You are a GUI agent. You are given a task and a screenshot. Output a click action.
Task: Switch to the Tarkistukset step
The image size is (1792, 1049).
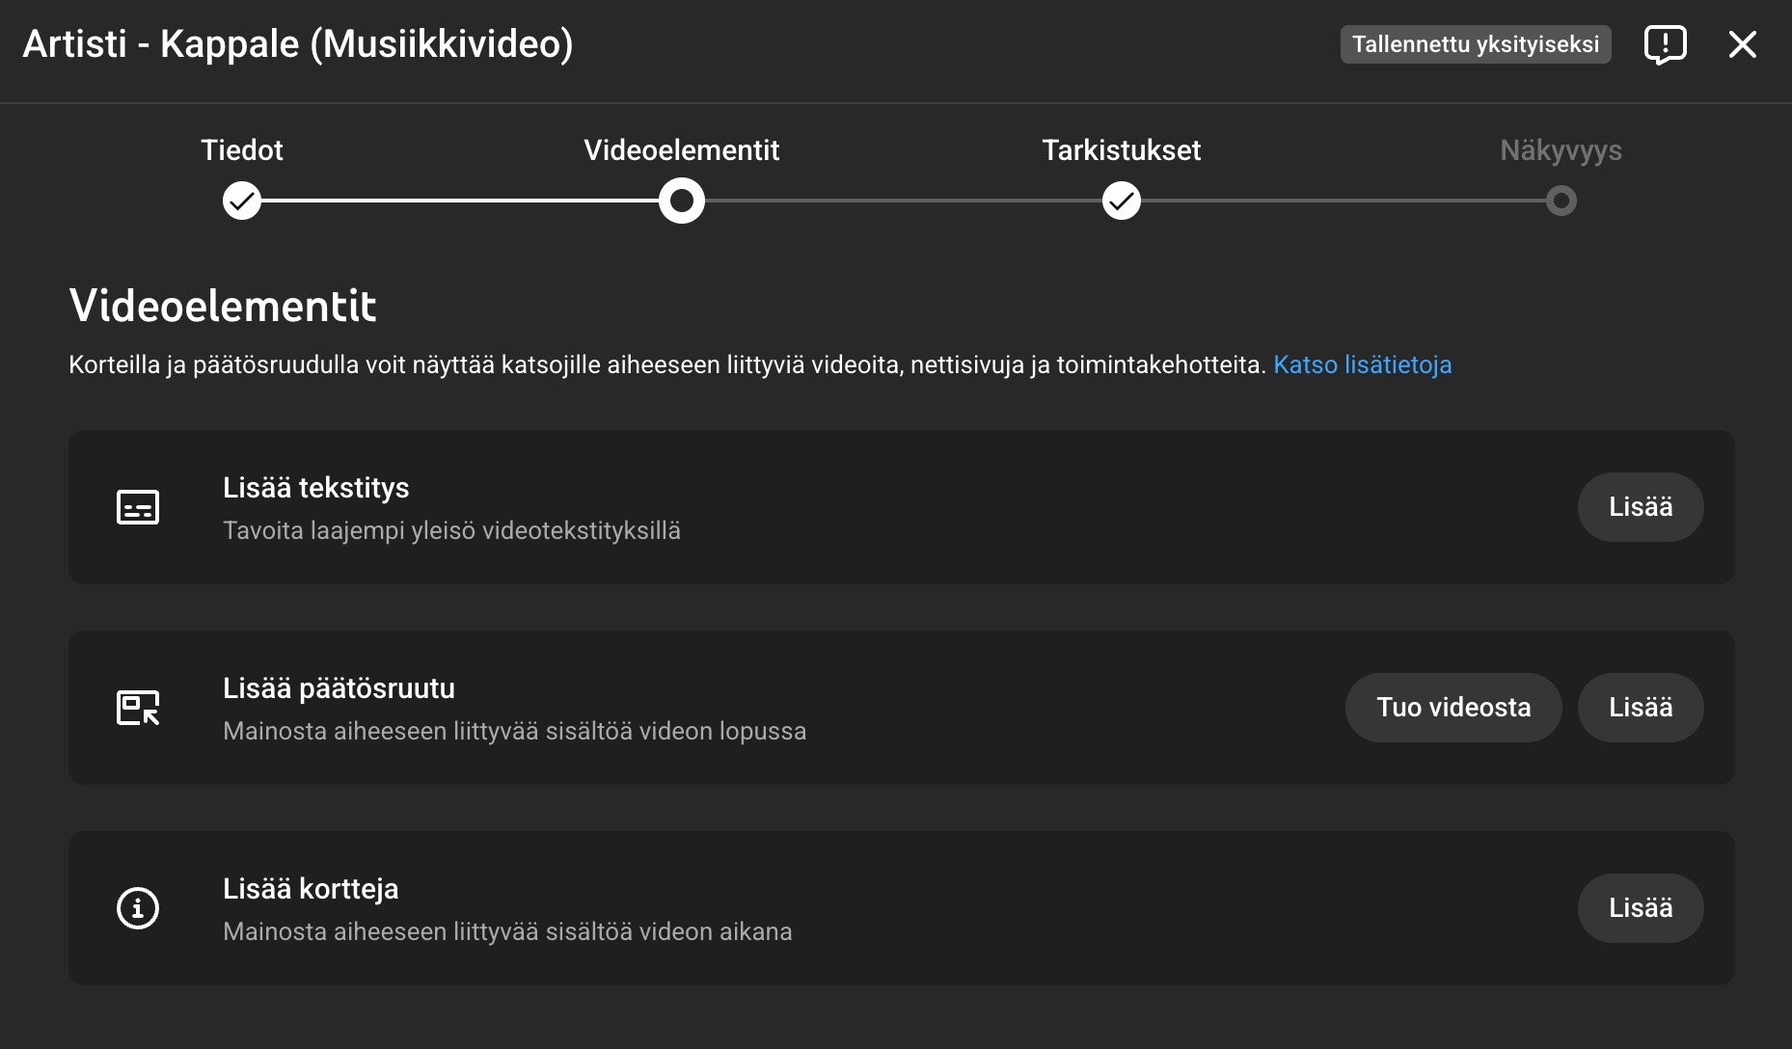point(1121,150)
